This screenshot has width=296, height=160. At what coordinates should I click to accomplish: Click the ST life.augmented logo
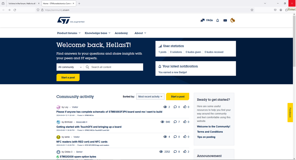pyautogui.click(x=71, y=20)
